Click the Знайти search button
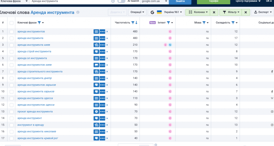 point(180,1)
